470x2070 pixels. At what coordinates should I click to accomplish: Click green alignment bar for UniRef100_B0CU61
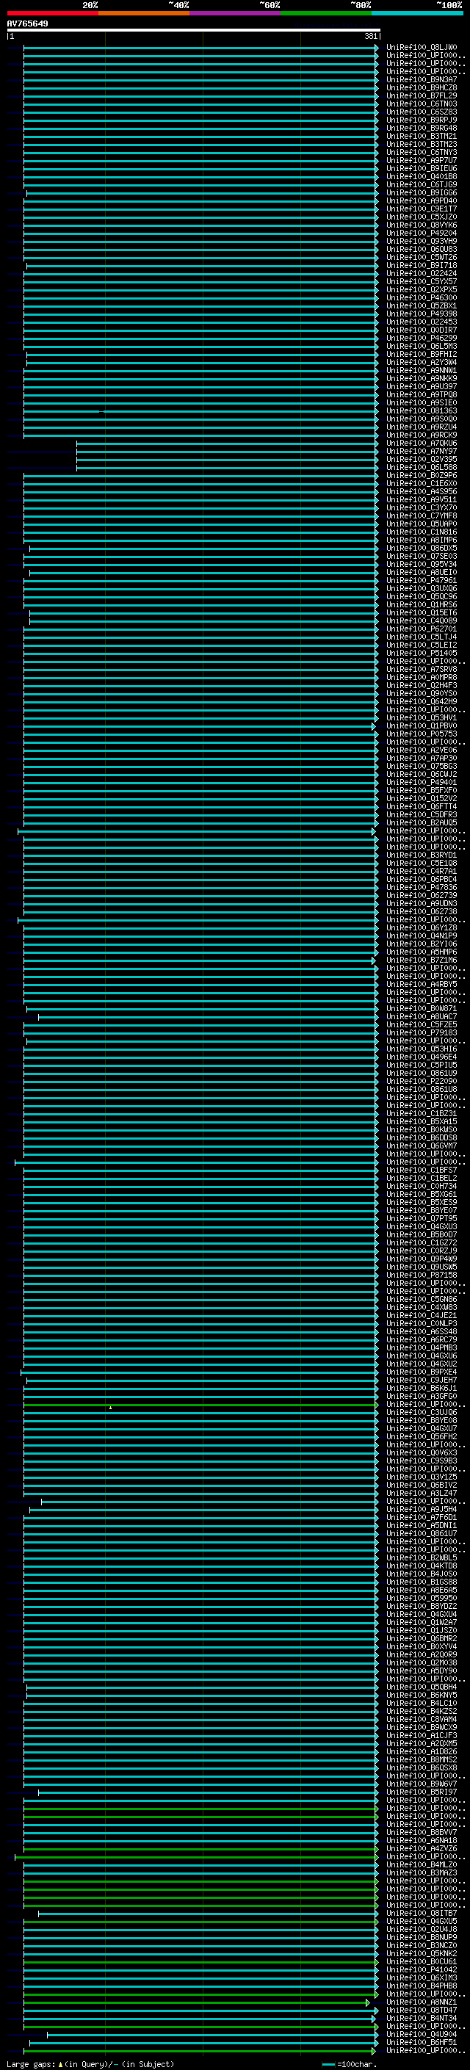click(201, 1961)
